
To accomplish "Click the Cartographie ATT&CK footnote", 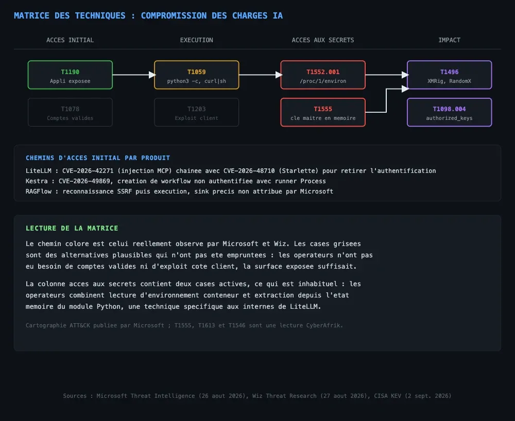I will pos(184,325).
